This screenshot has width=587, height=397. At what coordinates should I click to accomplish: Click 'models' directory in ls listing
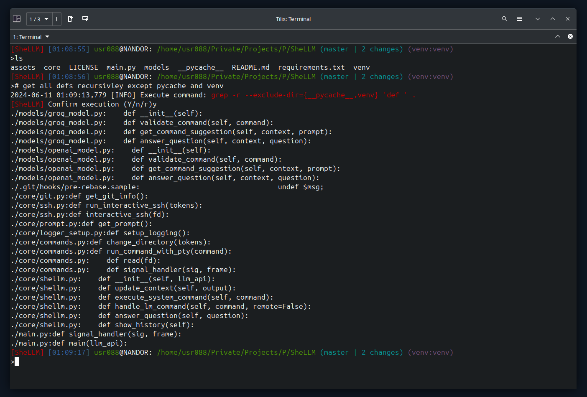point(157,67)
